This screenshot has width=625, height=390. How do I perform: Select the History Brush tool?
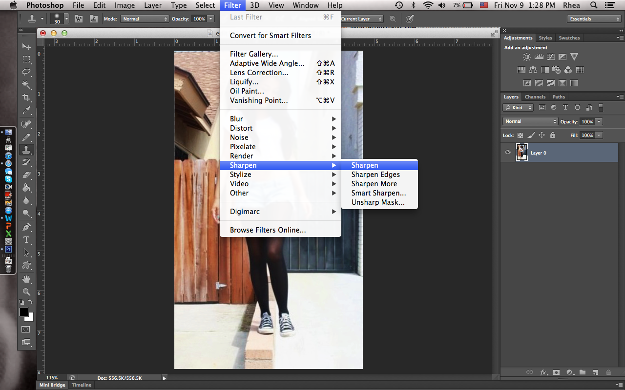[26, 162]
